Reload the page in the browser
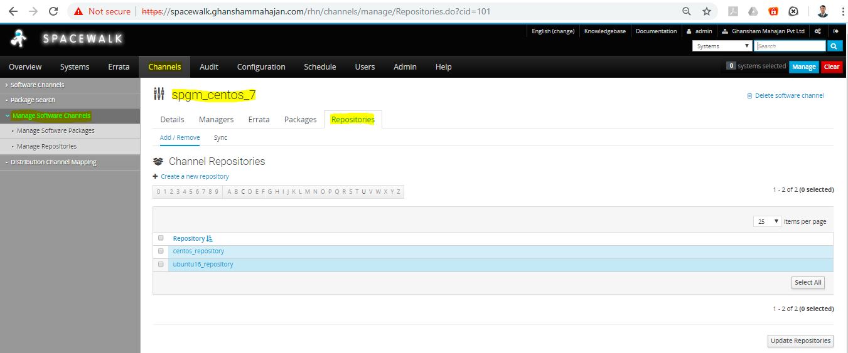The image size is (848, 353). [53, 11]
